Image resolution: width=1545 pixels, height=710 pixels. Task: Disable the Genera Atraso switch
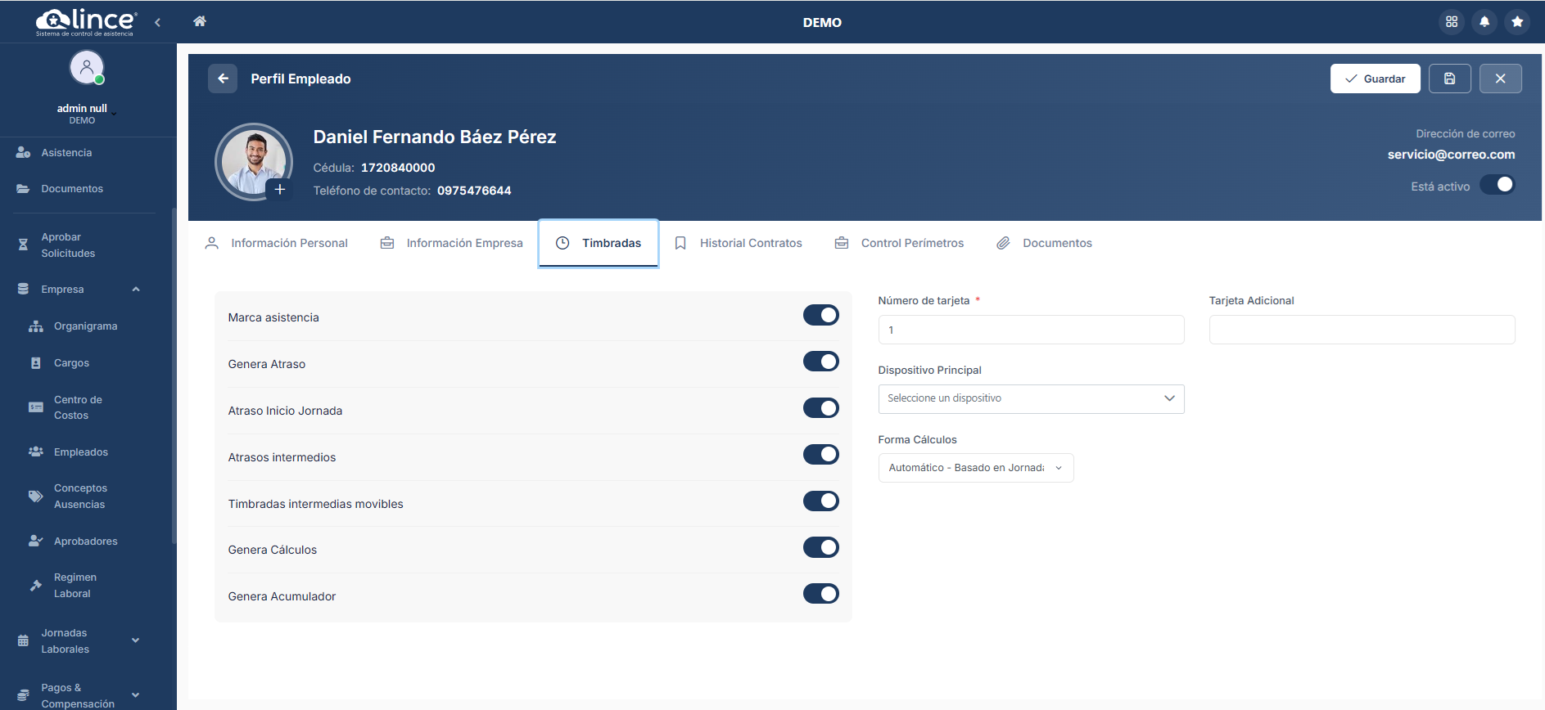[820, 362]
